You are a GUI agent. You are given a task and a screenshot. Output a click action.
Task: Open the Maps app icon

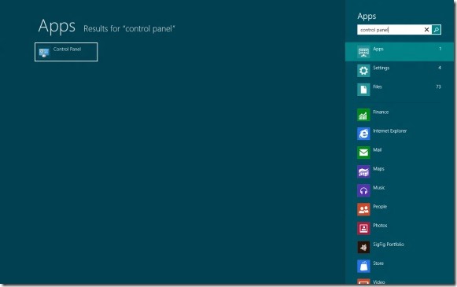363,171
